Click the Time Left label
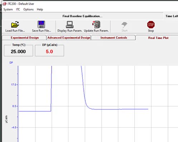The width and height of the screenshot is (178, 142). [x=172, y=16]
